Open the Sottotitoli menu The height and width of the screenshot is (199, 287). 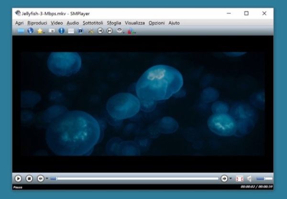[93, 23]
